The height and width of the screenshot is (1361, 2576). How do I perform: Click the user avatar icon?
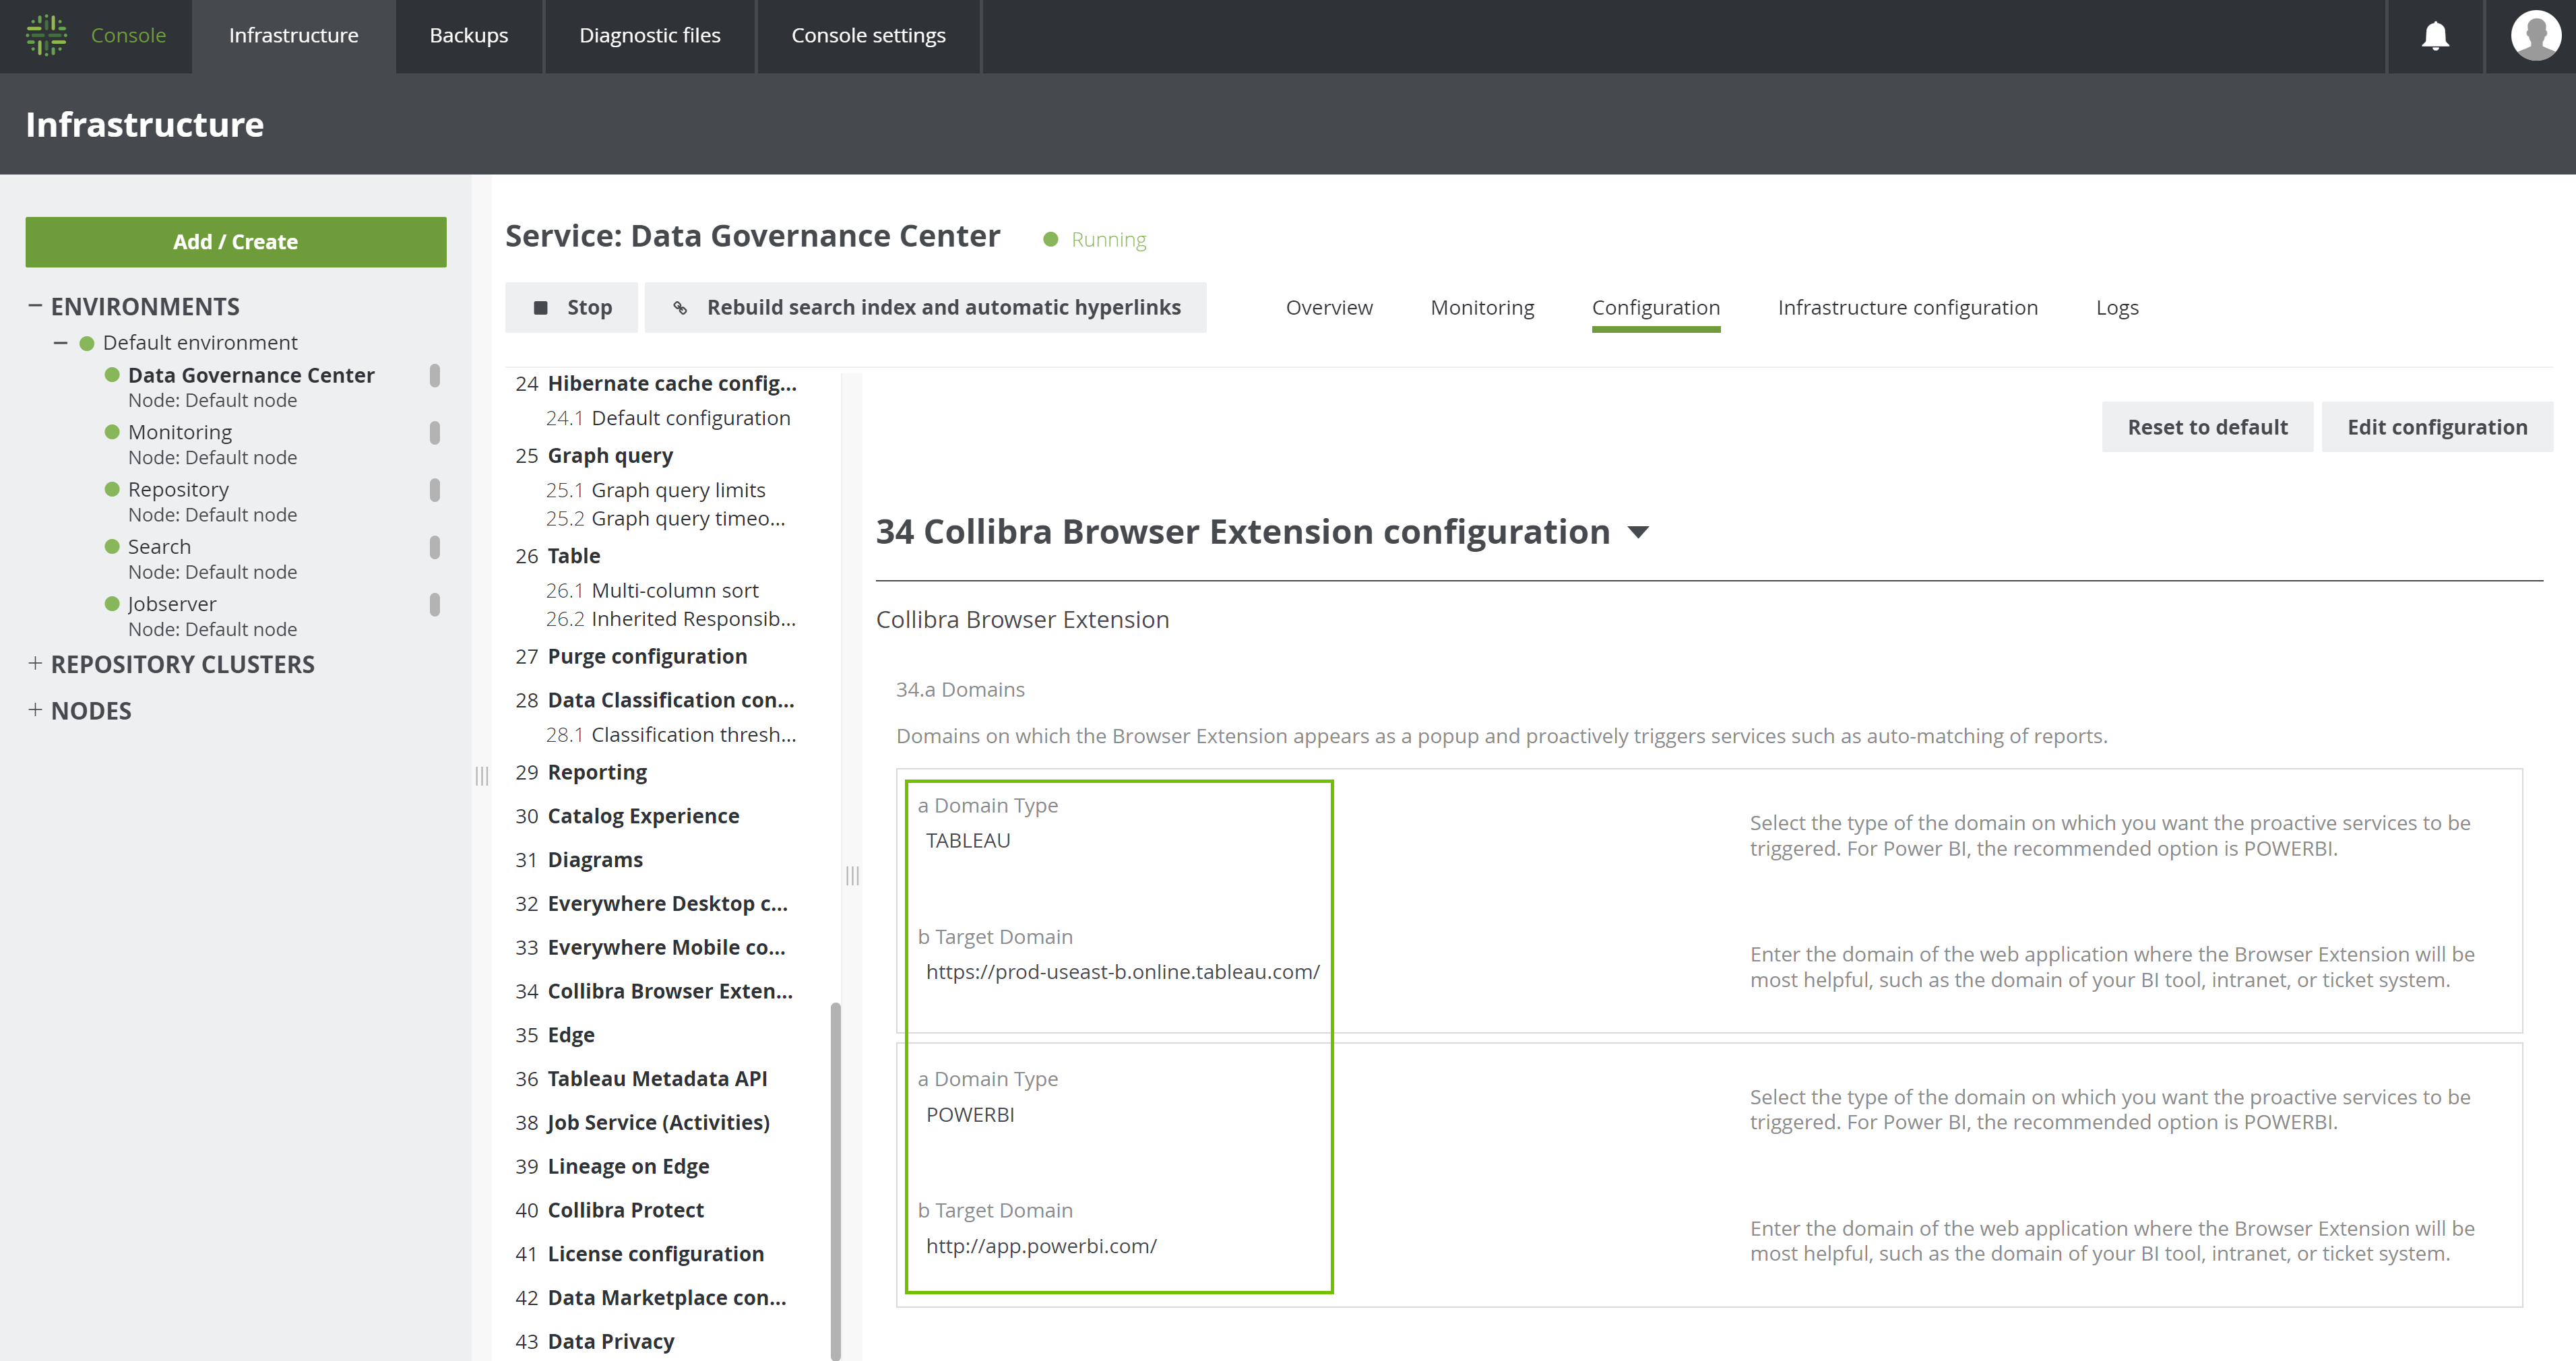[x=2534, y=36]
